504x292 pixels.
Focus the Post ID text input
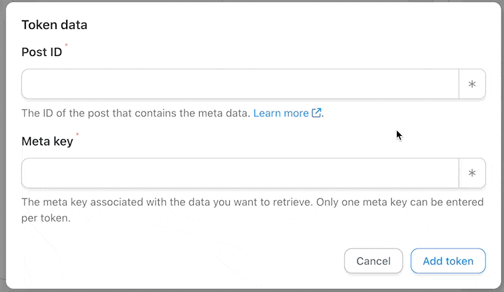[x=239, y=84]
